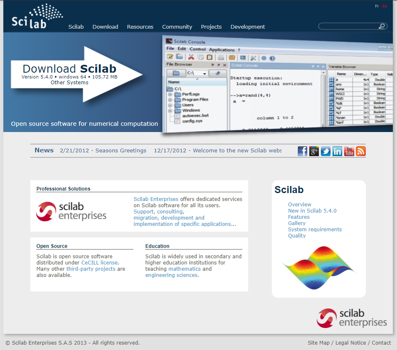Select config.sys in the file tree
The height and width of the screenshot is (350, 397).
(x=192, y=121)
